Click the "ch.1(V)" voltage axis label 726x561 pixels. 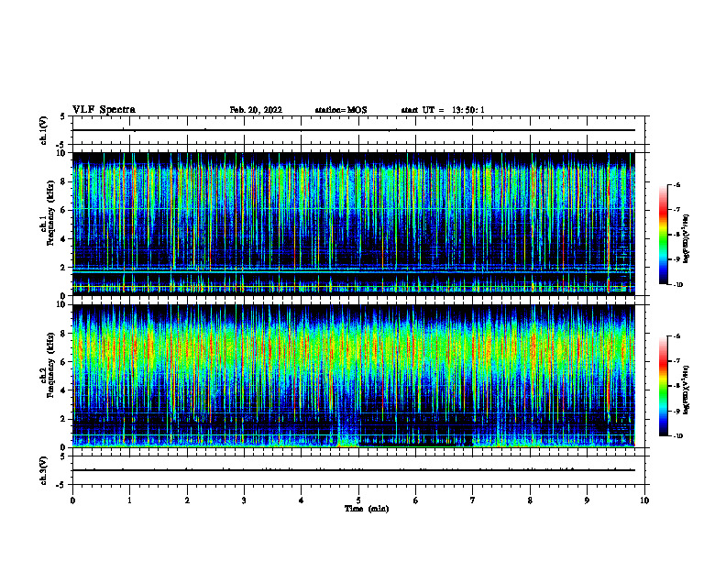click(43, 130)
